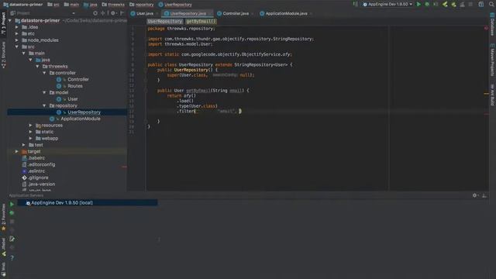496x279 pixels.
Task: Select ApplicationModule in the project tree
Action: (81, 119)
